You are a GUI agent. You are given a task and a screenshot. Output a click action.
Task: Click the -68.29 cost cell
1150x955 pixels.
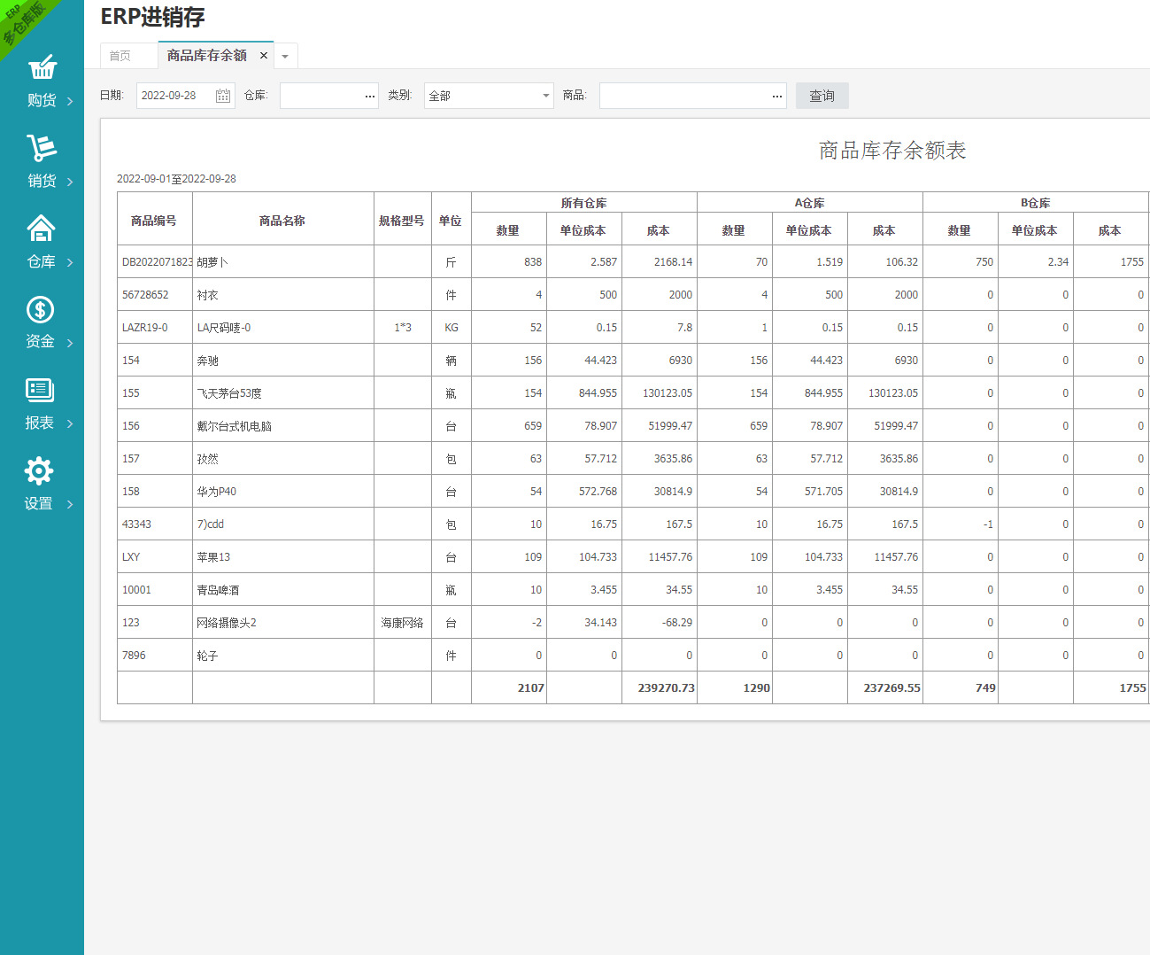tap(660, 623)
